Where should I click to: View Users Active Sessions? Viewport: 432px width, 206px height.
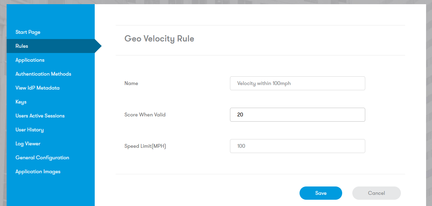point(40,115)
